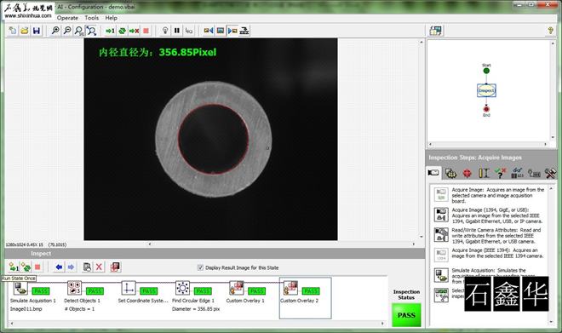Open the Locate Features red crosshair tab
562x333 pixels.
[x=467, y=173]
